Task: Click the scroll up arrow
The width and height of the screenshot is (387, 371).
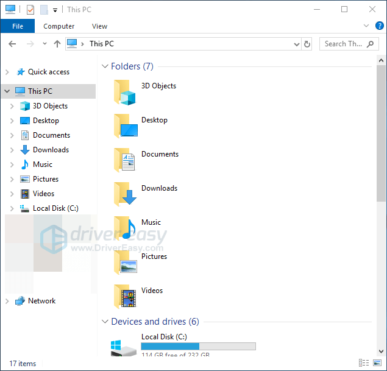Action: (381, 60)
